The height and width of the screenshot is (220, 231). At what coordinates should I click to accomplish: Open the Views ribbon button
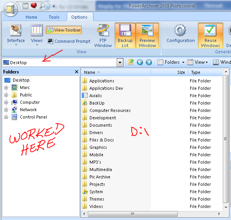click(x=37, y=35)
